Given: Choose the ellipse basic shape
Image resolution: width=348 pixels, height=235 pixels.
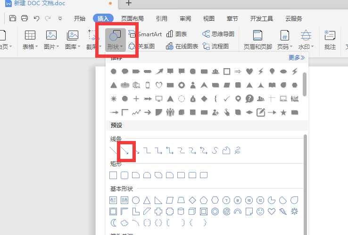Looking at the screenshot, I should 136,200.
